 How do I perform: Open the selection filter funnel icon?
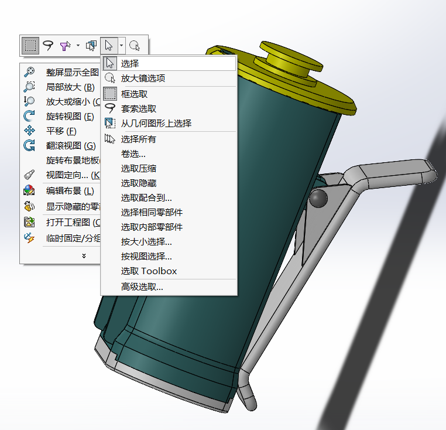[x=66, y=46]
